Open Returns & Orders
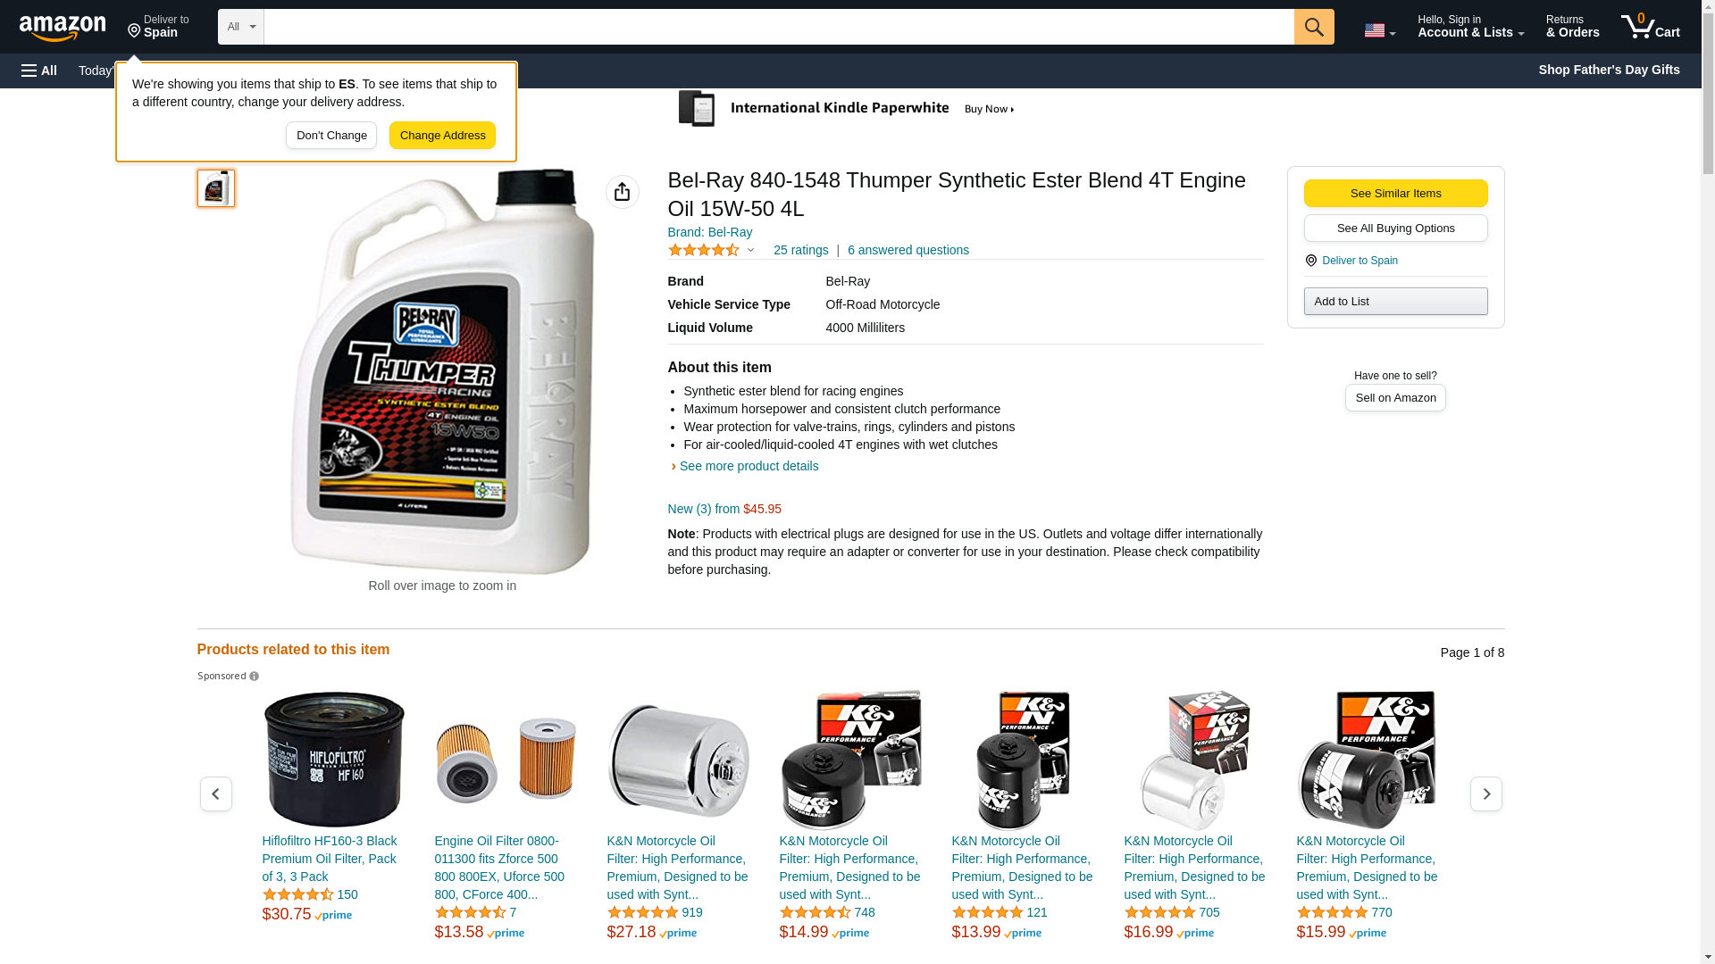The width and height of the screenshot is (1715, 964). [1573, 27]
